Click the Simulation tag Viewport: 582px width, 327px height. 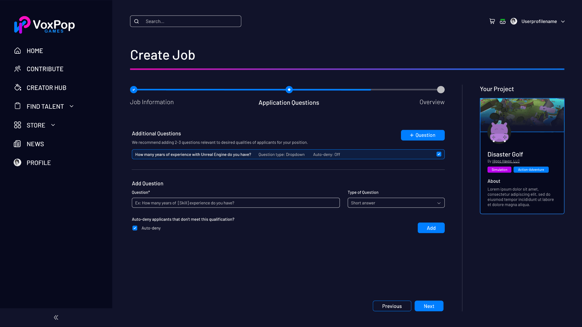tap(499, 170)
